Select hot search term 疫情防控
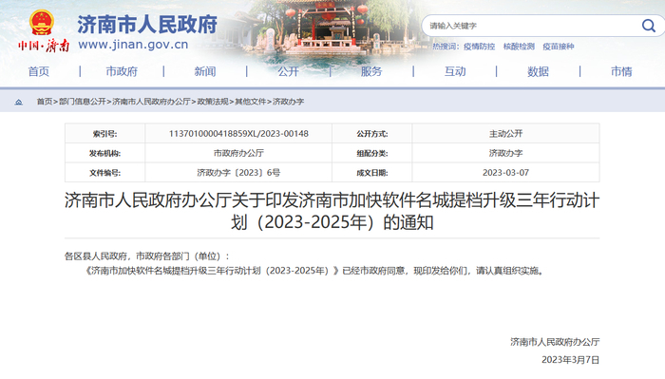The image size is (665, 379). pos(479,47)
